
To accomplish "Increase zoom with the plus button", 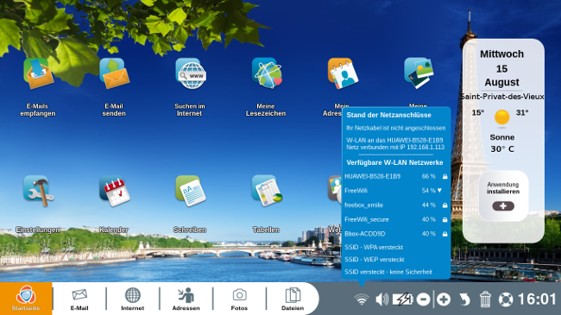I will (x=444, y=299).
